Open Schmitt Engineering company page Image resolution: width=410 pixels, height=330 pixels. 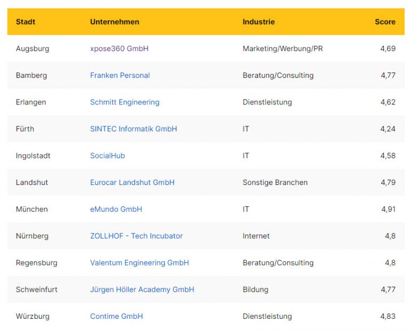click(124, 102)
